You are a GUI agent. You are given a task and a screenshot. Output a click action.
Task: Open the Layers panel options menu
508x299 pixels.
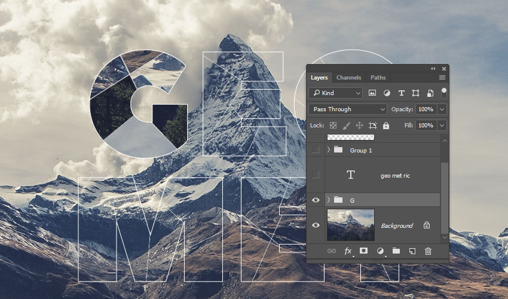[442, 78]
